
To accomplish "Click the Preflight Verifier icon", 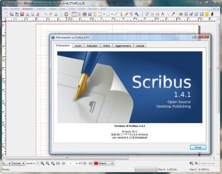I will click(x=33, y=14).
